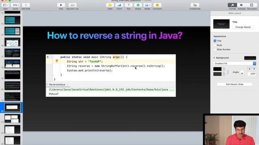Click the slide title 'How to reverse a string in Java?'
The image size is (259, 145).
coord(115,35)
